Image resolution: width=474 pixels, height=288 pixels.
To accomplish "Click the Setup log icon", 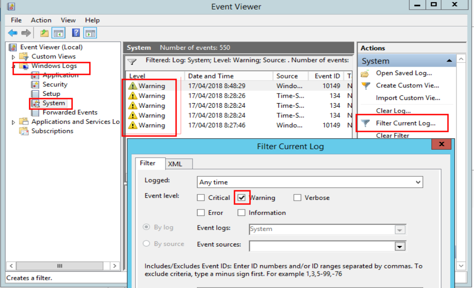I will coord(36,94).
